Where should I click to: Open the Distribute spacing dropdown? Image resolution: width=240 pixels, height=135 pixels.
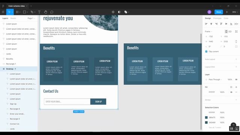point(236,24)
